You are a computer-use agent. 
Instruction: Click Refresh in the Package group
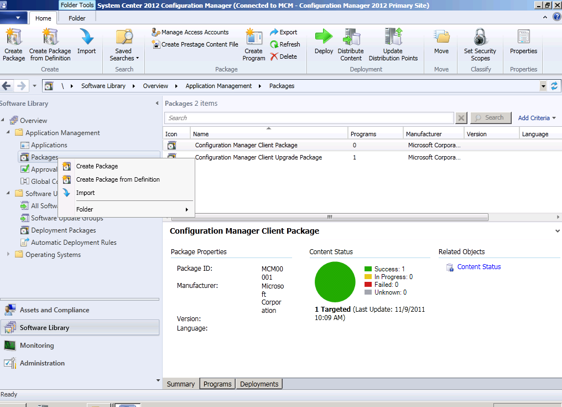[x=285, y=44]
